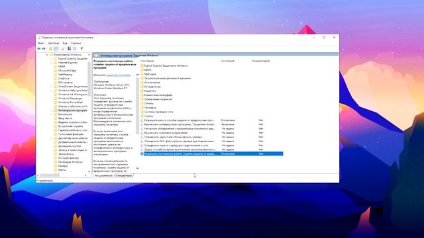Select Встроенная справка in the tree
The height and width of the screenshot is (238, 424).
pyautogui.click(x=71, y=126)
